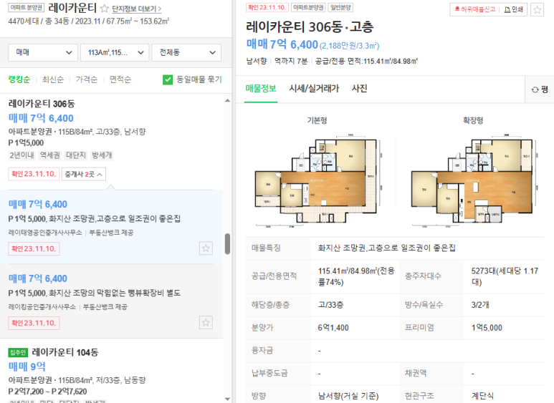Click the 레이태영공인중개사사무소 agency name
The image size is (554, 403).
click(x=45, y=233)
